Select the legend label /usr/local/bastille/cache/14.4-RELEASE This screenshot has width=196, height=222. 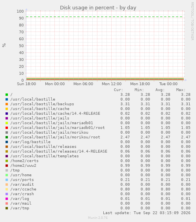55,114
